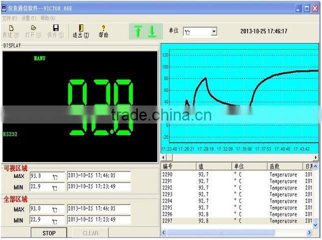Click the RS232 indicator on display

pos(10,134)
